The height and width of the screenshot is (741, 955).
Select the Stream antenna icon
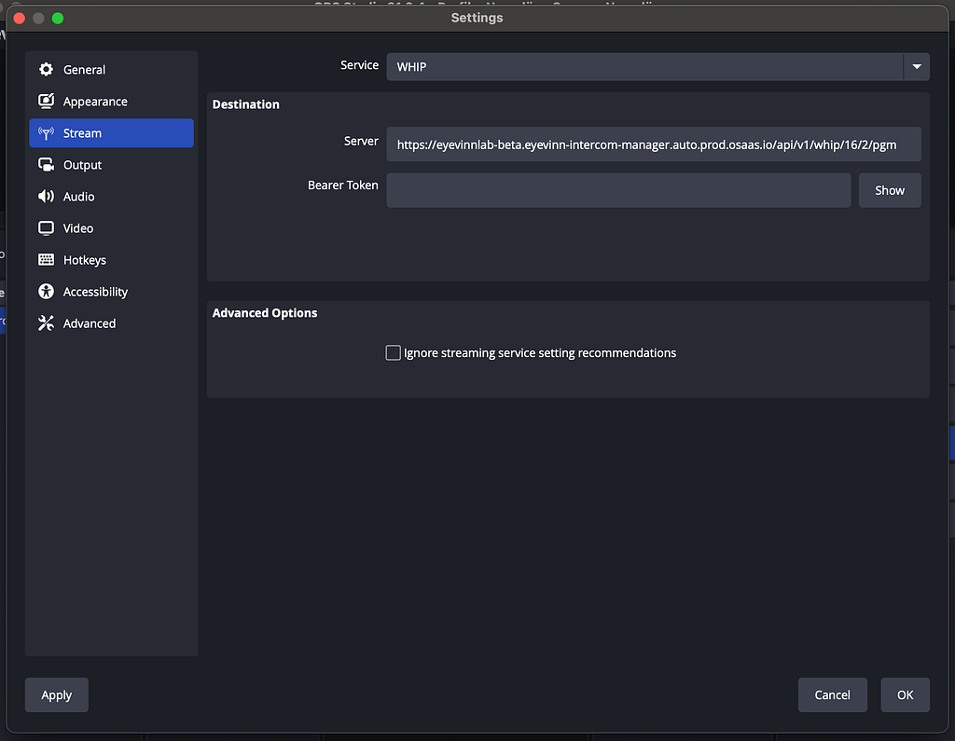46,133
